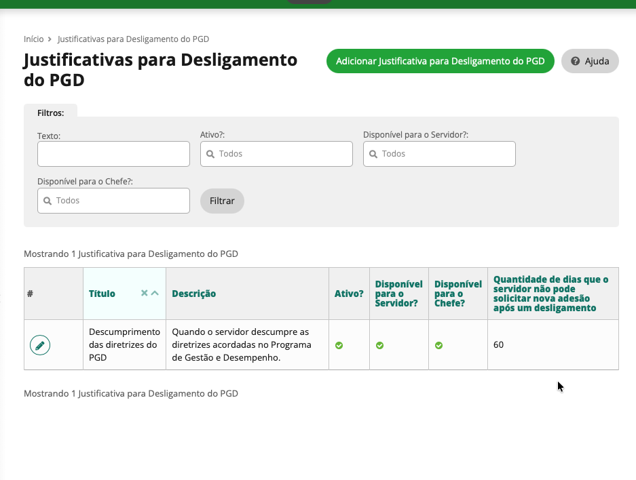Click the pencil edit icon in the table row
This screenshot has width=636, height=480.
click(40, 345)
